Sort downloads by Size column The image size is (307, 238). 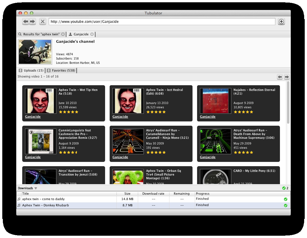point(127,194)
